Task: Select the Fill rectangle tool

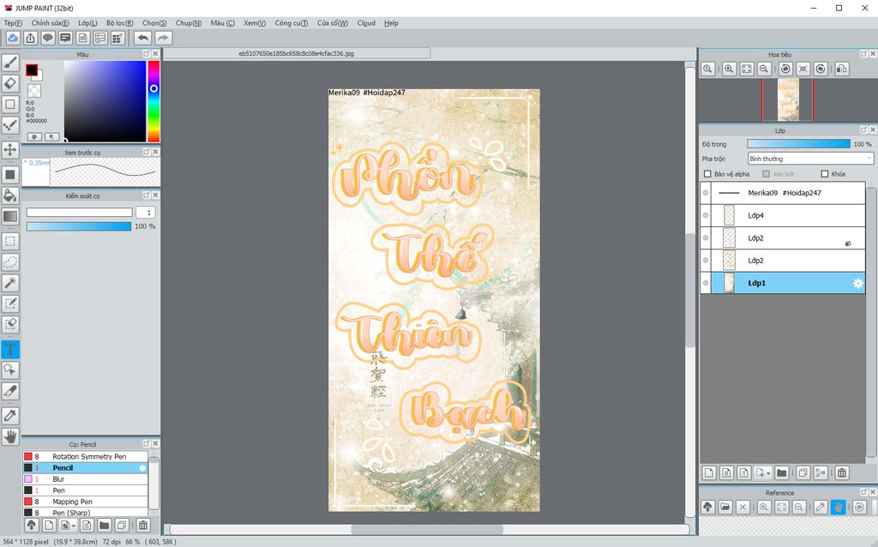Action: tap(10, 175)
